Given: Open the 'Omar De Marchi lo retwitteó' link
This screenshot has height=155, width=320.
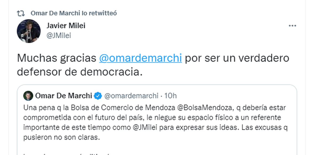Looking at the screenshot, I should pos(74,13).
